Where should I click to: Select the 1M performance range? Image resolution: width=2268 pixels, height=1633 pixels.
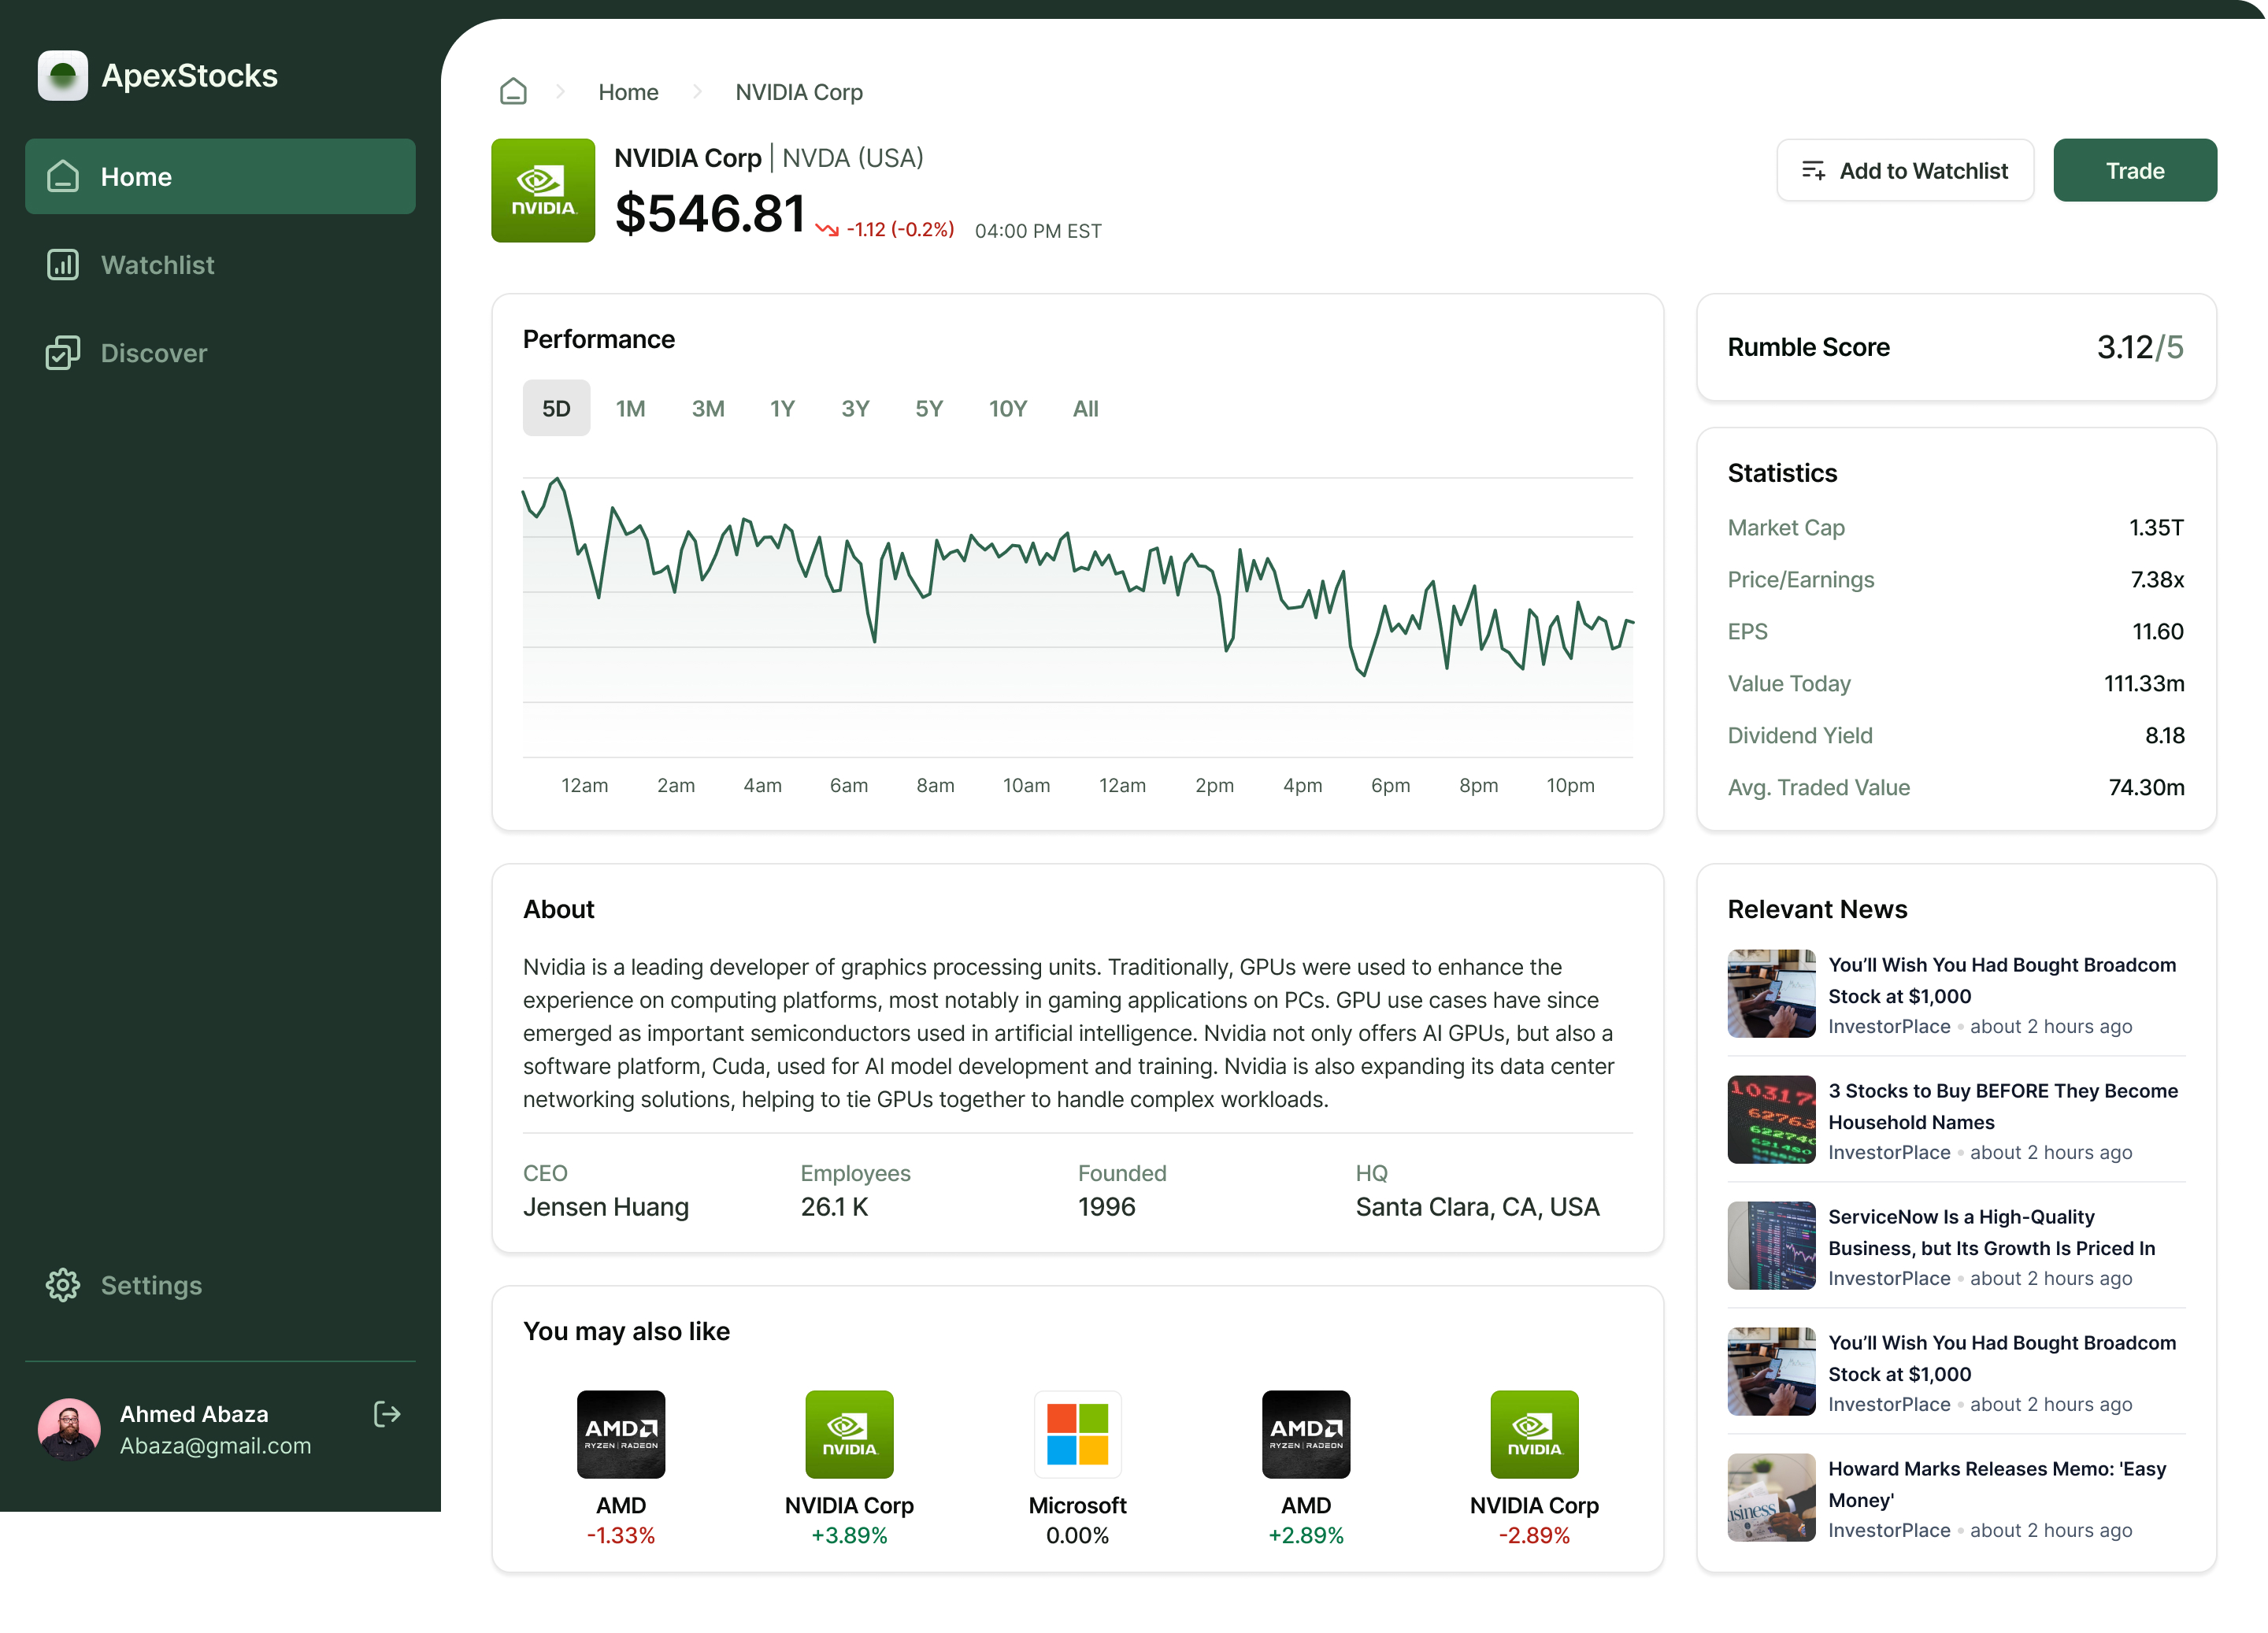point(630,408)
